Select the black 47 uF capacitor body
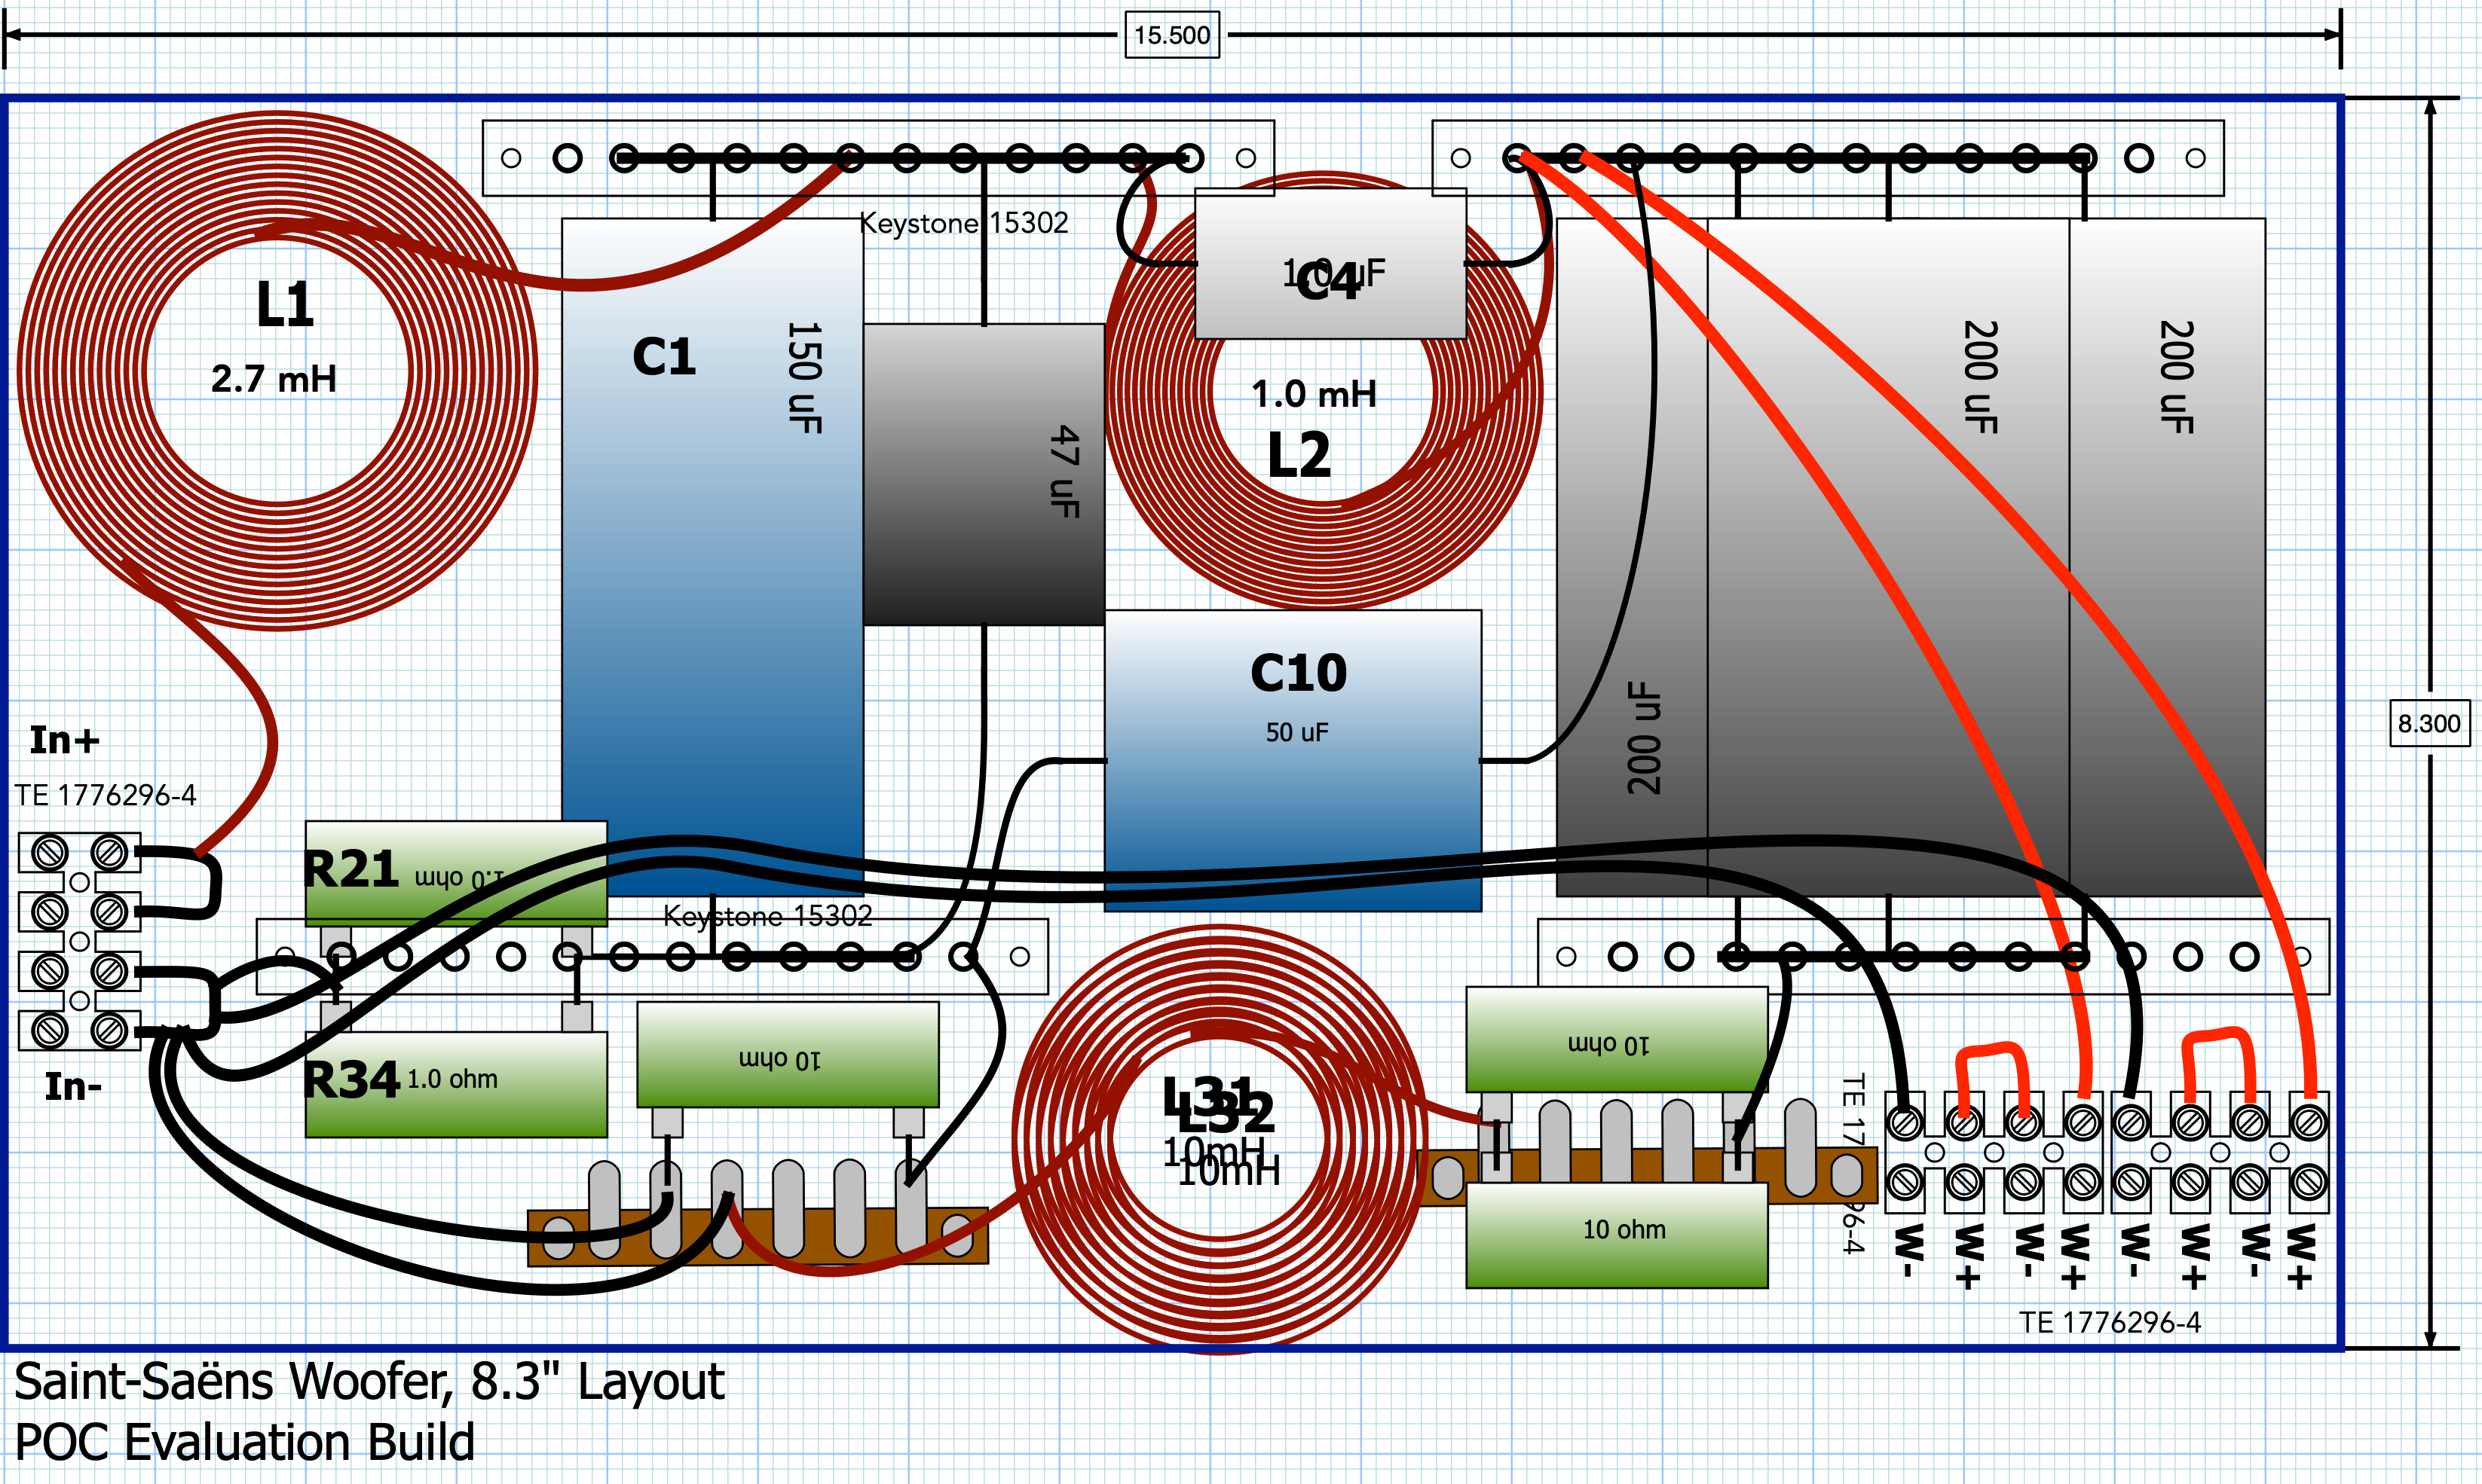 pyautogui.click(x=984, y=475)
